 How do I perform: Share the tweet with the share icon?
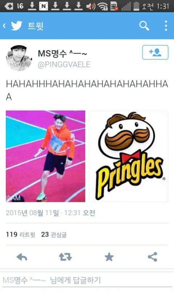(153, 257)
